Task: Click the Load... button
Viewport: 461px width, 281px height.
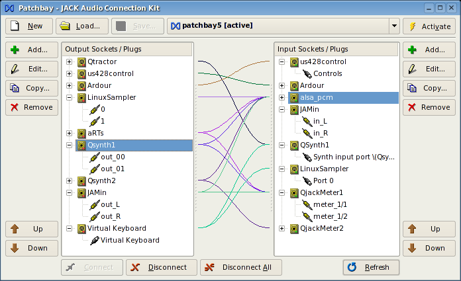Action: [x=82, y=26]
